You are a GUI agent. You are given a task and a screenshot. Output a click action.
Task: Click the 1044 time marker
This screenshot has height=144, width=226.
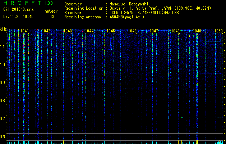click(89, 31)
